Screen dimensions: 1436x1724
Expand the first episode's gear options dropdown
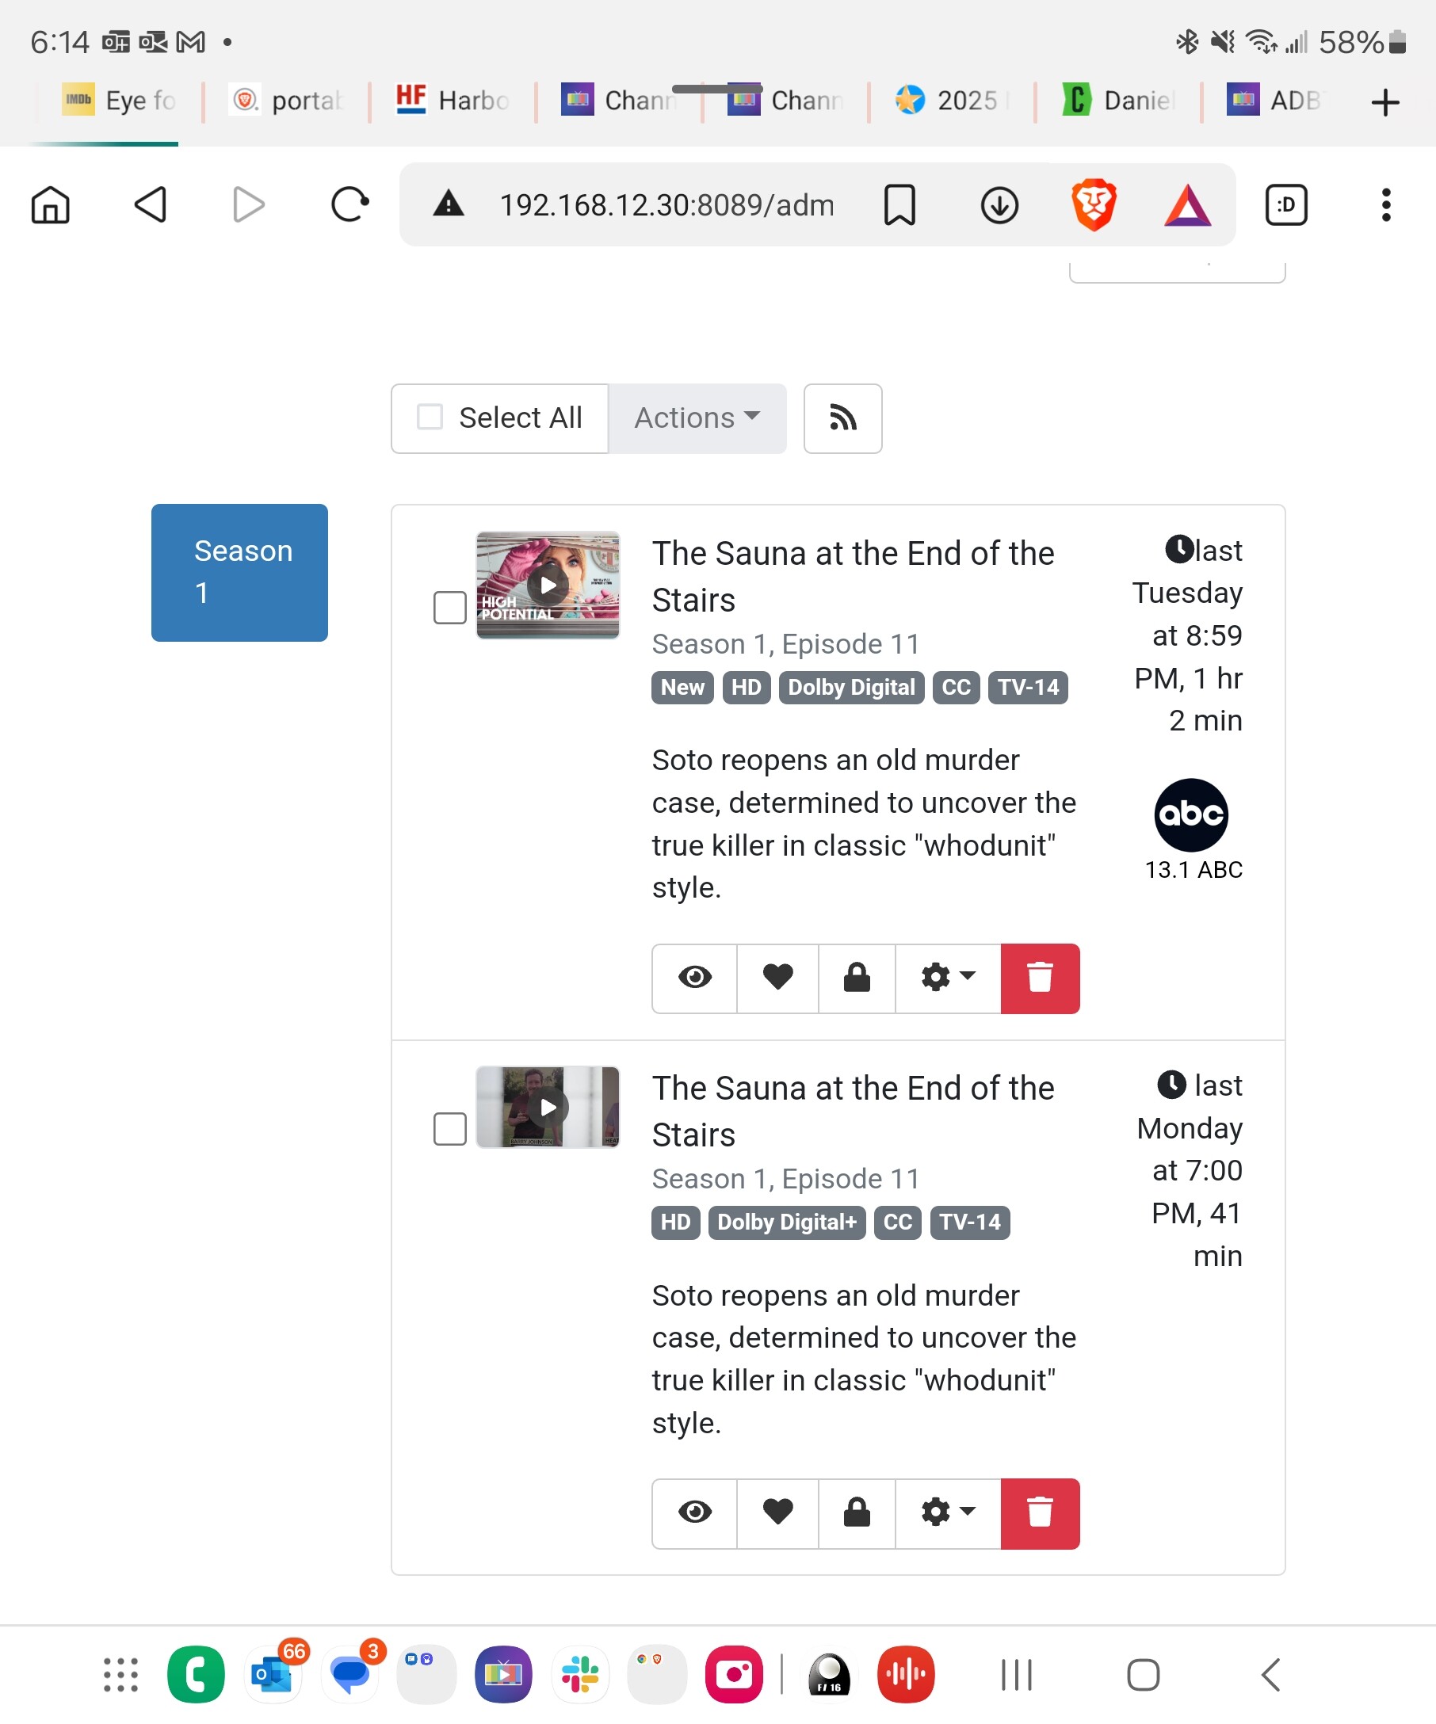coord(948,978)
